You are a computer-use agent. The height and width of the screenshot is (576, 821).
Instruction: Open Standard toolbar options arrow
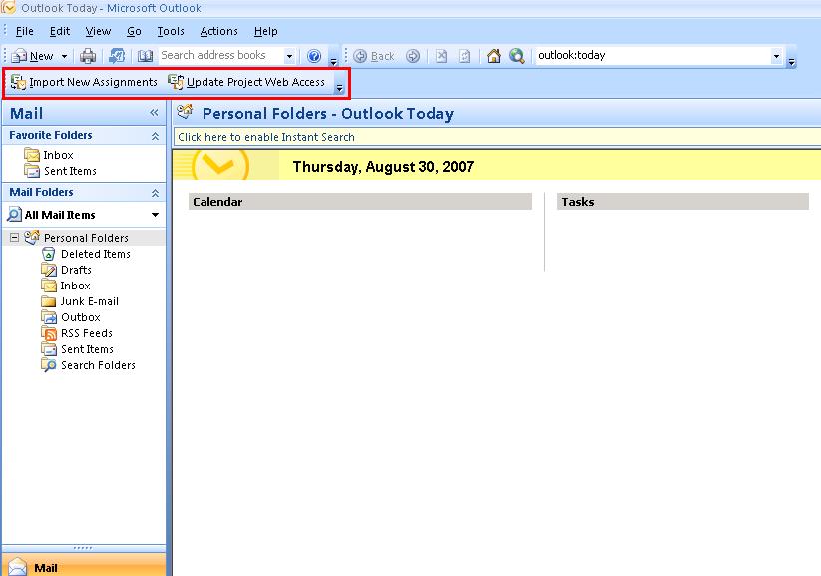click(x=333, y=62)
